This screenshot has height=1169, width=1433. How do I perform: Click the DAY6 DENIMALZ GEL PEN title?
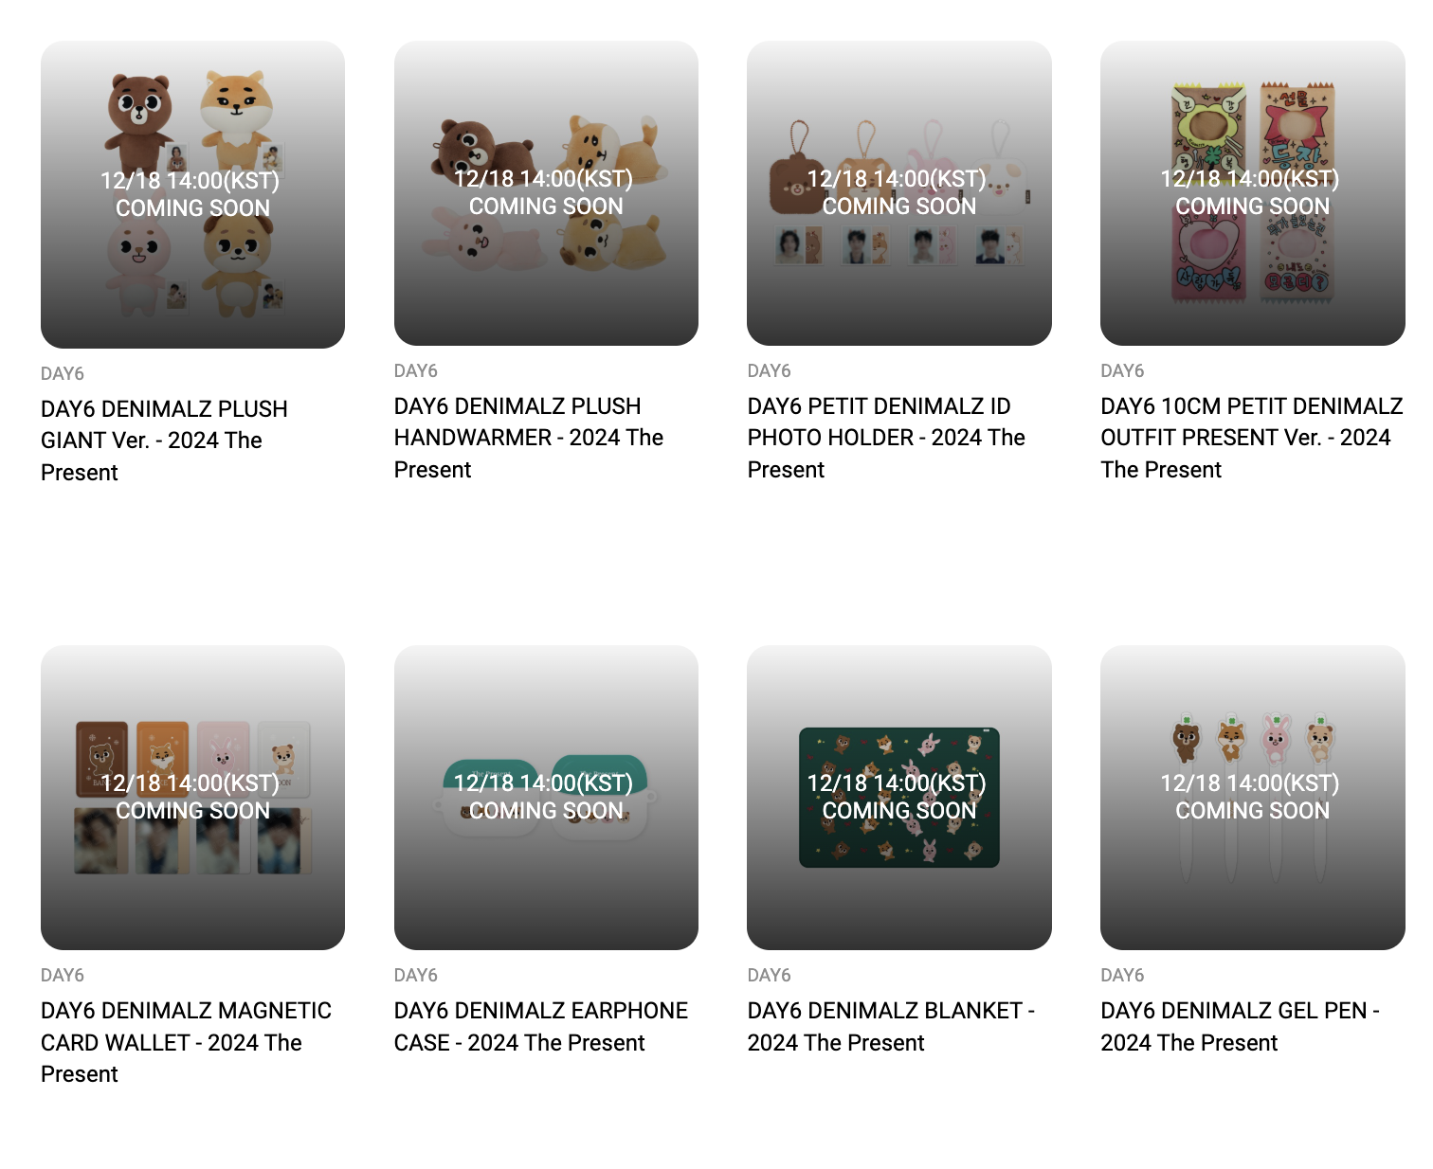tap(1241, 1027)
